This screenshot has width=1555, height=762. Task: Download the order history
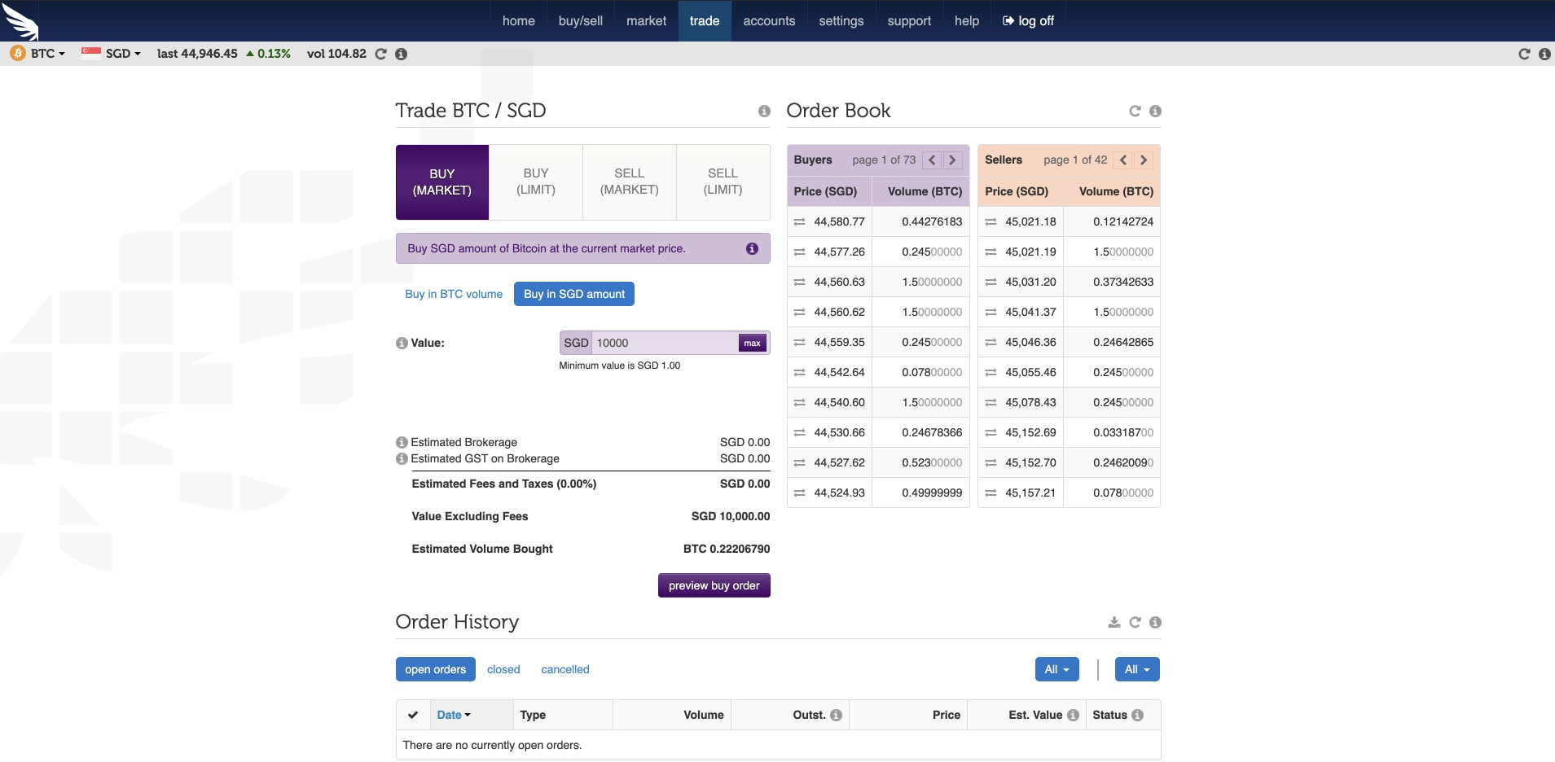(x=1114, y=622)
